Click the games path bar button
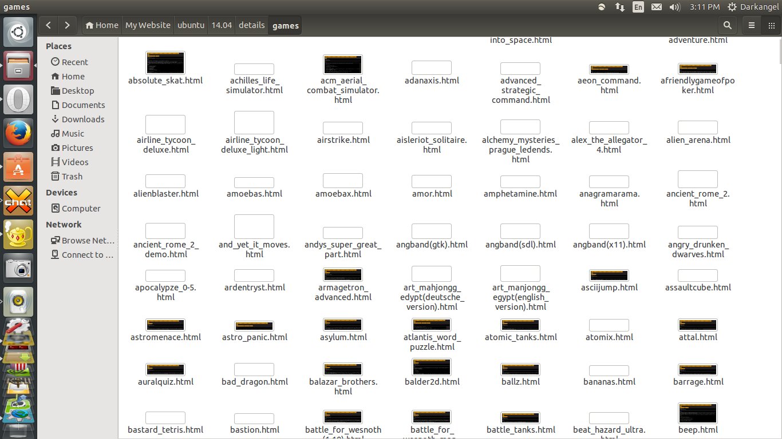This screenshot has width=782, height=439. click(x=285, y=25)
